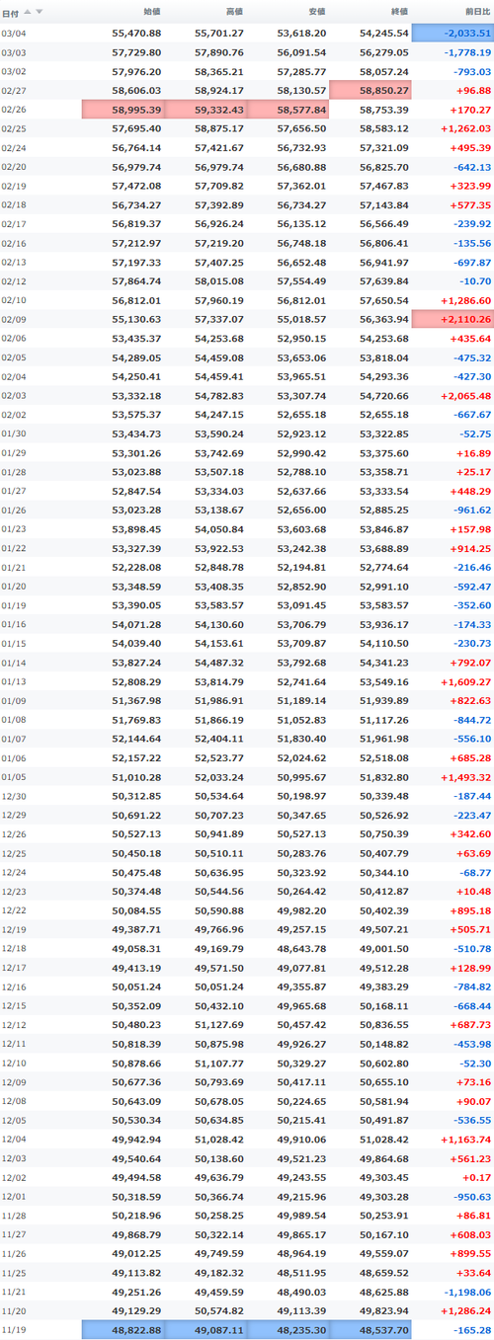Viewport: 494px width, 1340px height.
Task: Click the 02/26 date cell
Action: click(x=15, y=110)
